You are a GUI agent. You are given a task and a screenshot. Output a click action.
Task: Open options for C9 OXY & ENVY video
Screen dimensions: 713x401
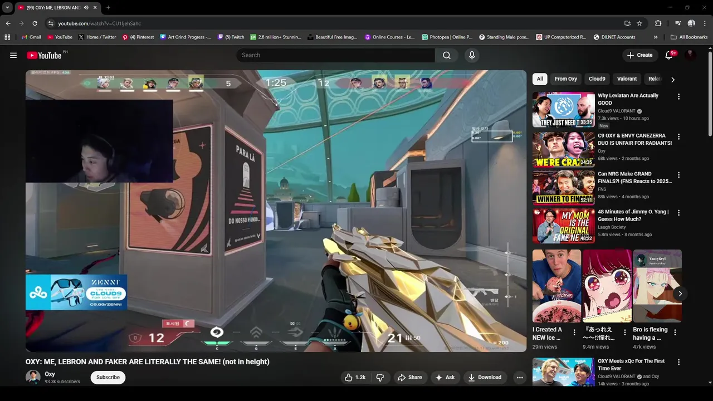click(x=678, y=137)
